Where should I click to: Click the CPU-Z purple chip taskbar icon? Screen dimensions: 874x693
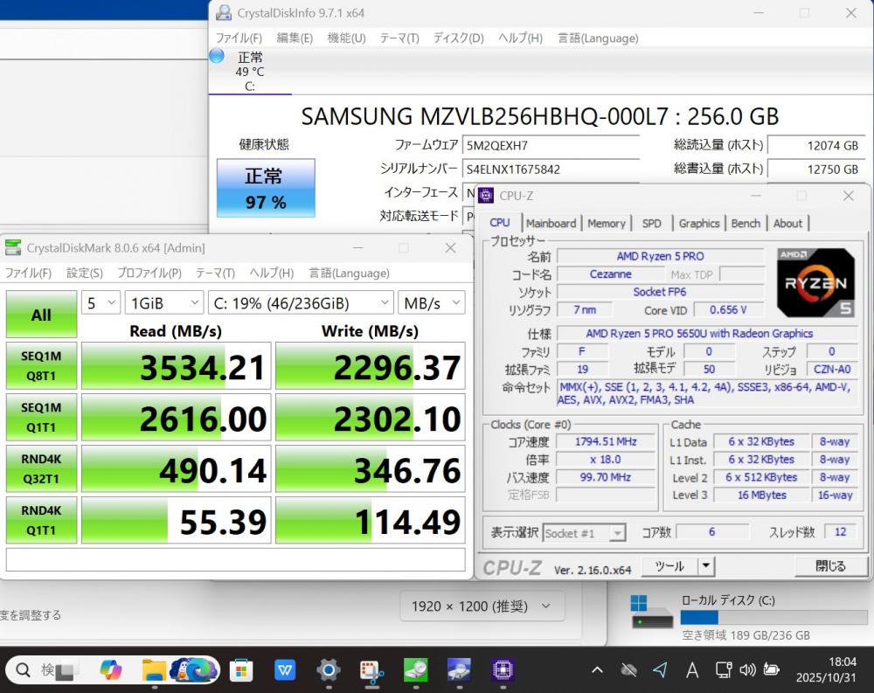[x=503, y=670]
